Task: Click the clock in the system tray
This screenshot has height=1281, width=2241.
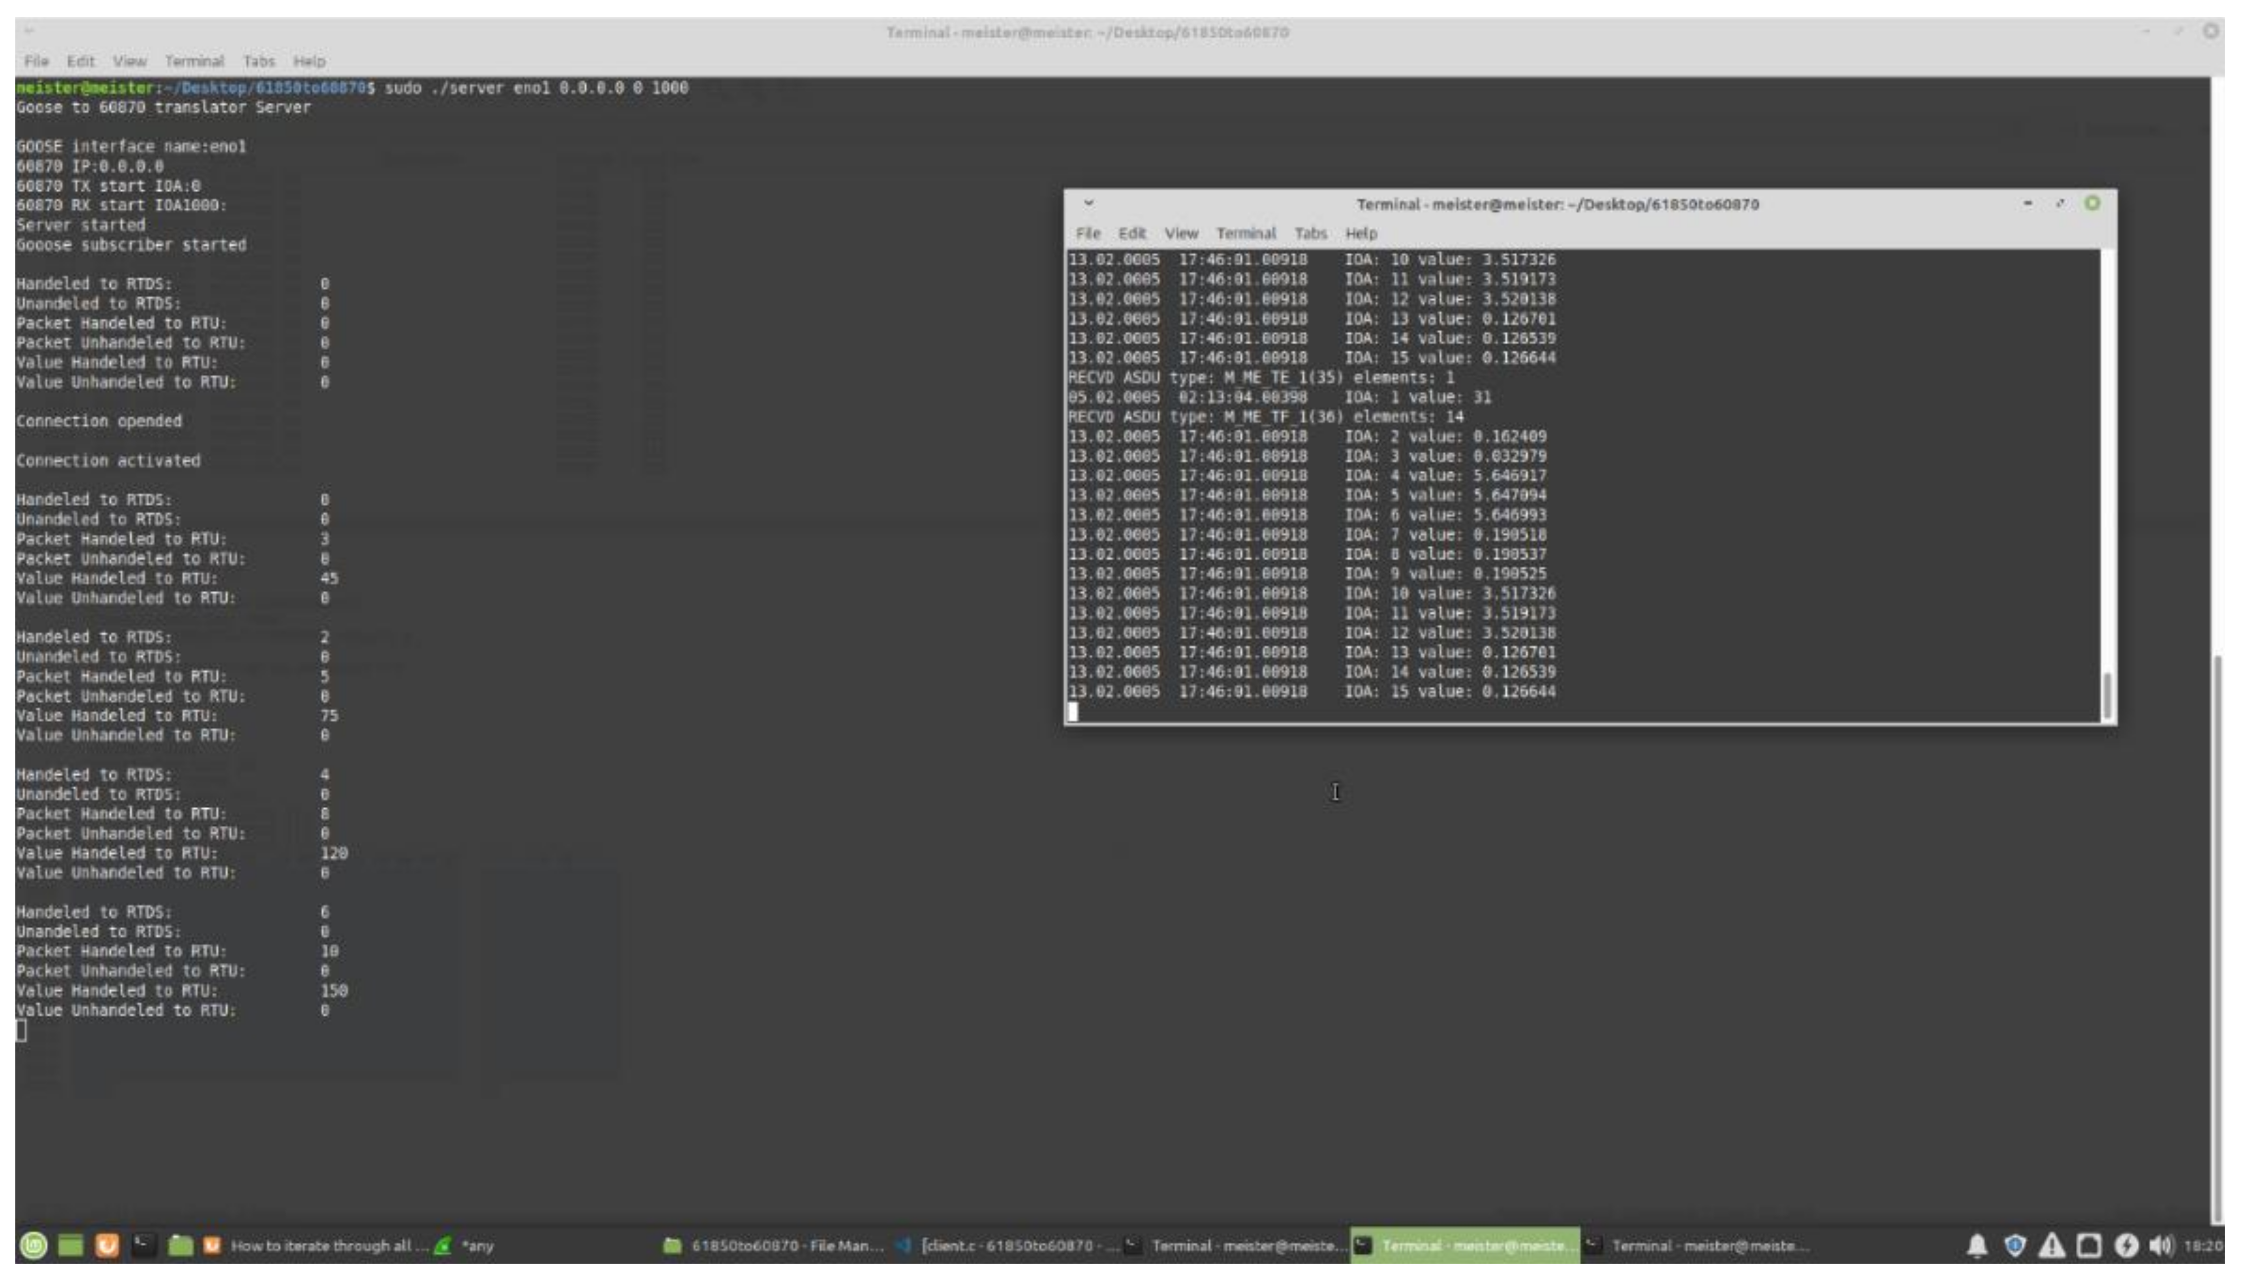Action: 2203,1245
